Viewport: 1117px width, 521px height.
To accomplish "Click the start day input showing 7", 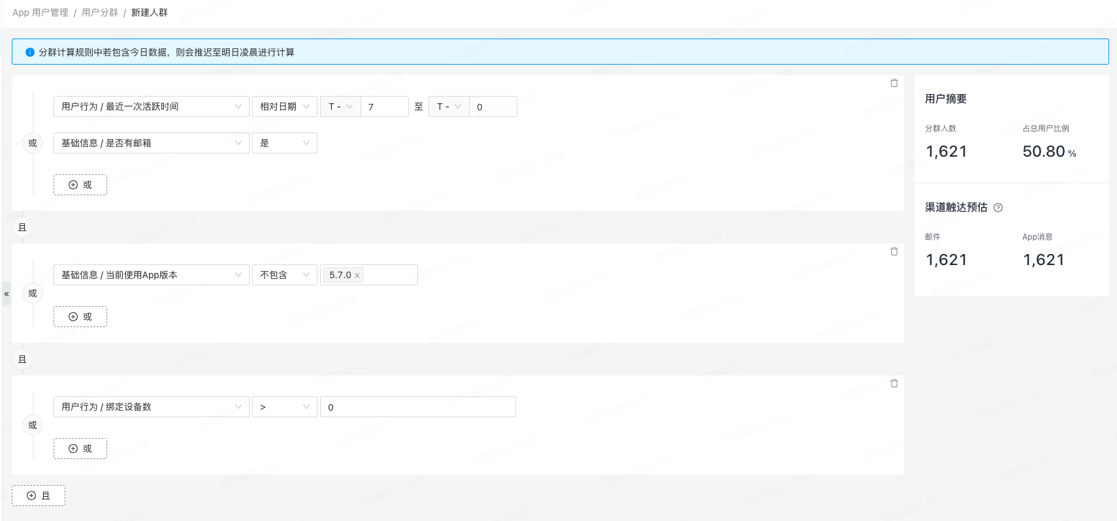I will [385, 106].
